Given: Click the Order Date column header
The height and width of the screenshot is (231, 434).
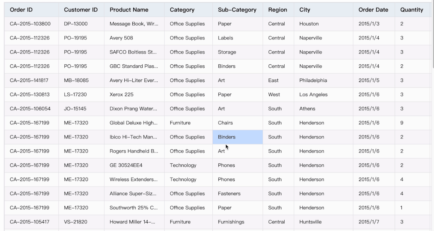Looking at the screenshot, I should coord(373,10).
